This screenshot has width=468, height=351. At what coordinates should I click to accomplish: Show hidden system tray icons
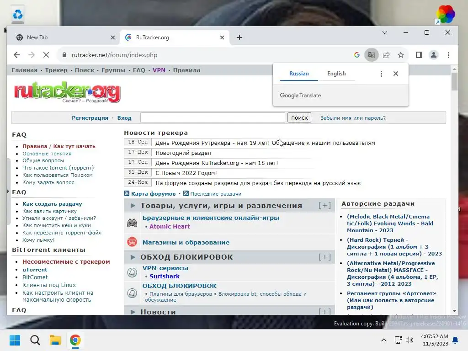click(x=384, y=340)
